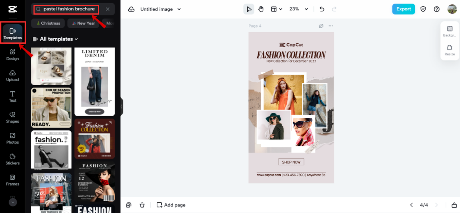The width and height of the screenshot is (460, 213).
Task: Select the Text tool in the sidebar
Action: click(13, 96)
